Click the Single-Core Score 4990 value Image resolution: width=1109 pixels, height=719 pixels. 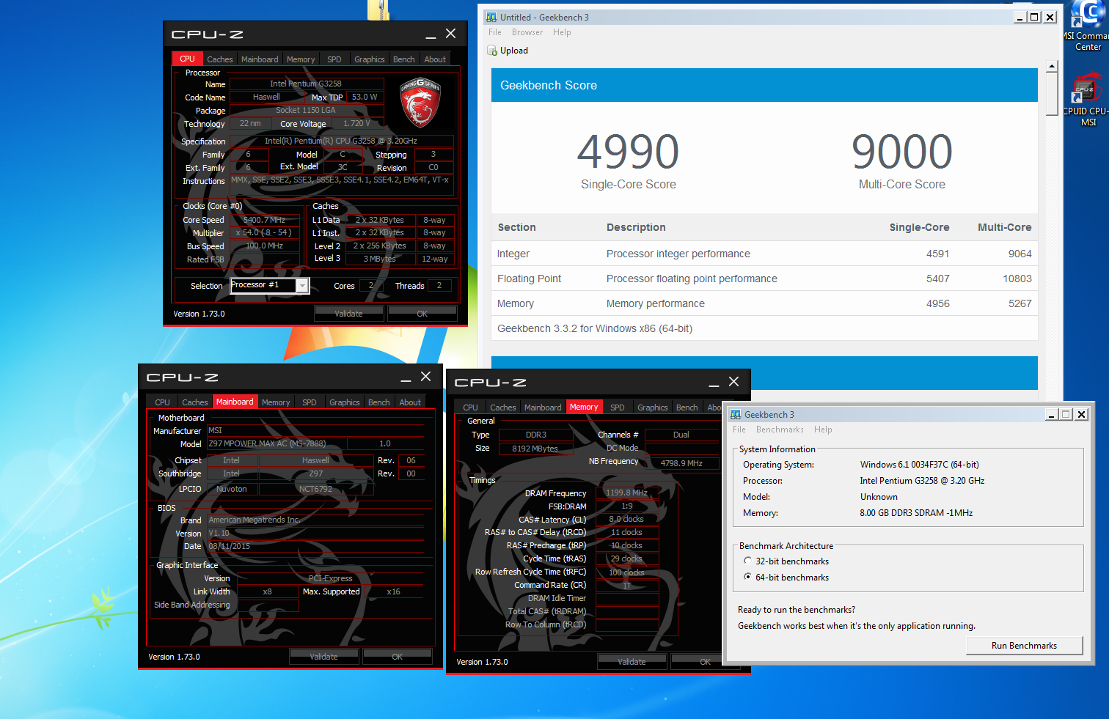point(628,152)
